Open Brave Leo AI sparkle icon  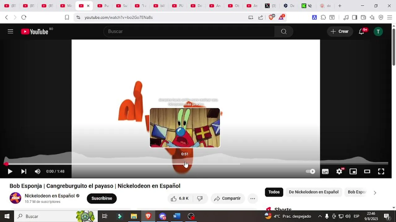[x=372, y=18]
